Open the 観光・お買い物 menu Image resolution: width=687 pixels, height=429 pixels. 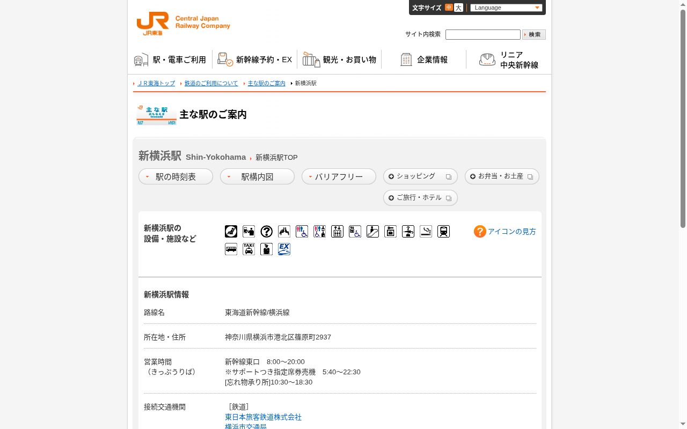coord(340,60)
